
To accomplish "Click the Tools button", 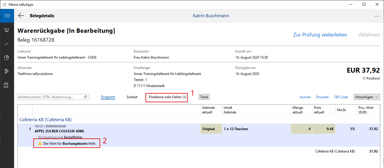I will [204, 97].
